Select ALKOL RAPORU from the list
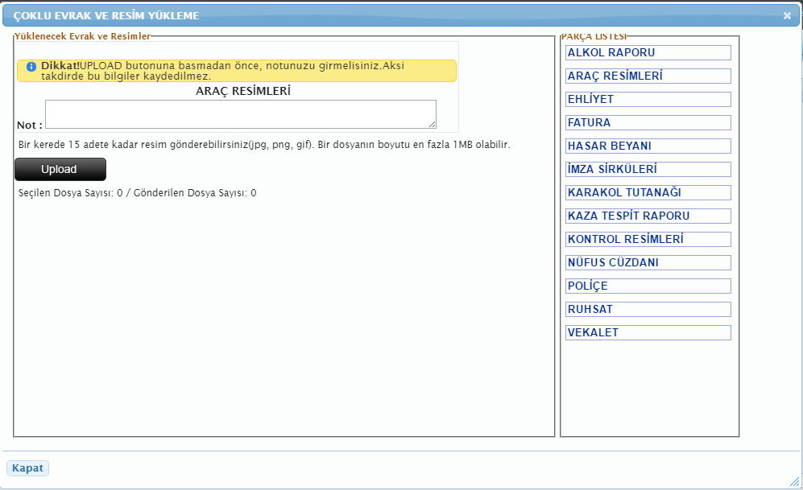Viewport: 803px width, 490px height. 648,53
